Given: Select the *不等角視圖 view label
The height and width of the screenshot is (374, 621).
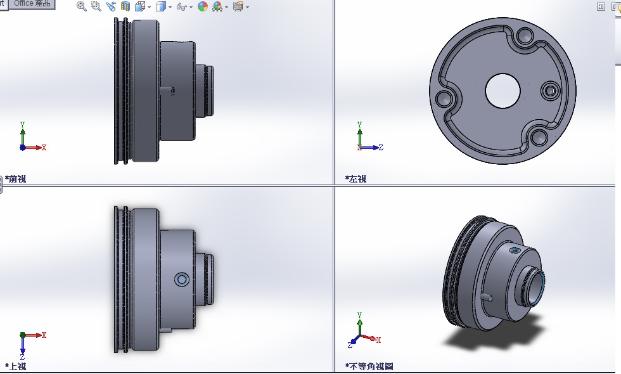Looking at the screenshot, I should click(369, 366).
